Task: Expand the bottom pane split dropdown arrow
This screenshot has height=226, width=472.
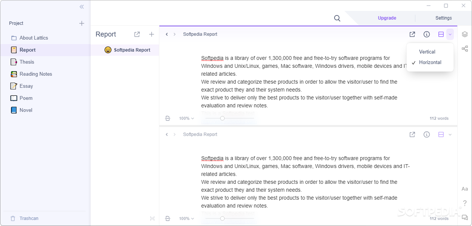Action: pos(450,134)
